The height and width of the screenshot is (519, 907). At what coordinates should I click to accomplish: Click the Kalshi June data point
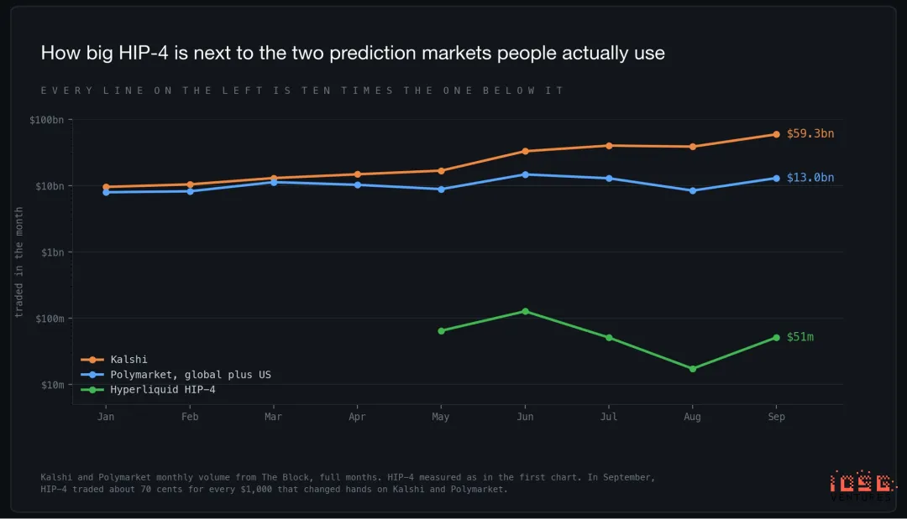(525, 151)
